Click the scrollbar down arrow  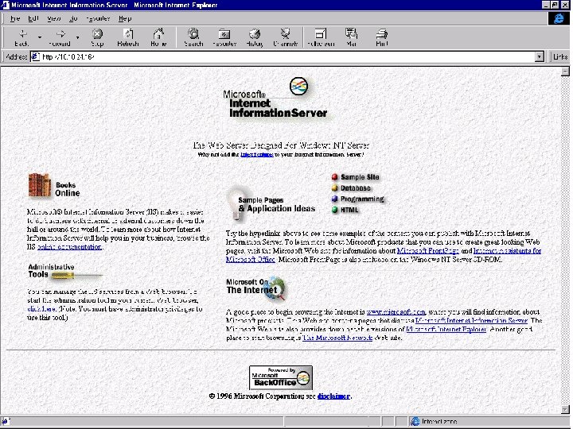pyautogui.click(x=565, y=409)
